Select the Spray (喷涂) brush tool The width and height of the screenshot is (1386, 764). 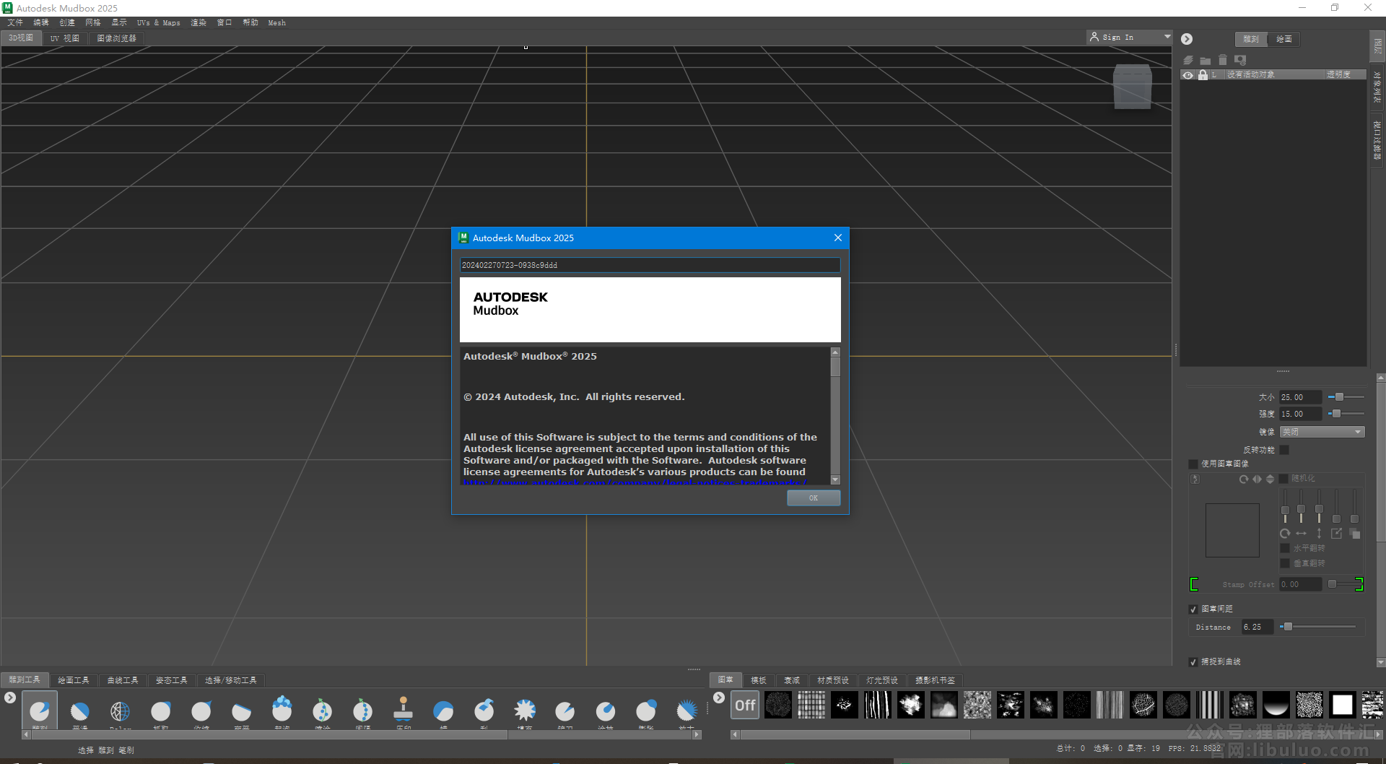pyautogui.click(x=323, y=711)
